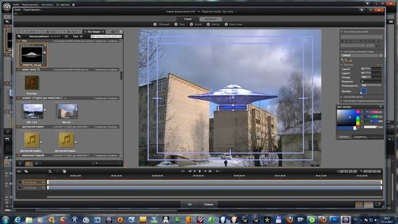Image resolution: width=398 pixels, height=224 pixels.
Task: Click the library search field
Action: [x=106, y=37]
